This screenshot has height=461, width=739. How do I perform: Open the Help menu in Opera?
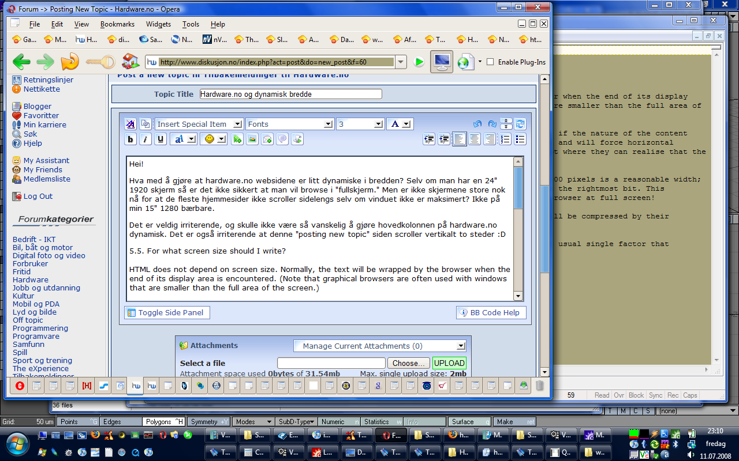click(218, 24)
